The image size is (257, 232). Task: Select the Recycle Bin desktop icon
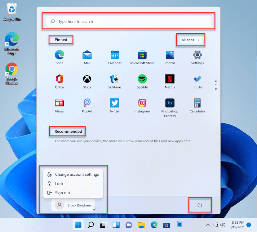coord(12,12)
